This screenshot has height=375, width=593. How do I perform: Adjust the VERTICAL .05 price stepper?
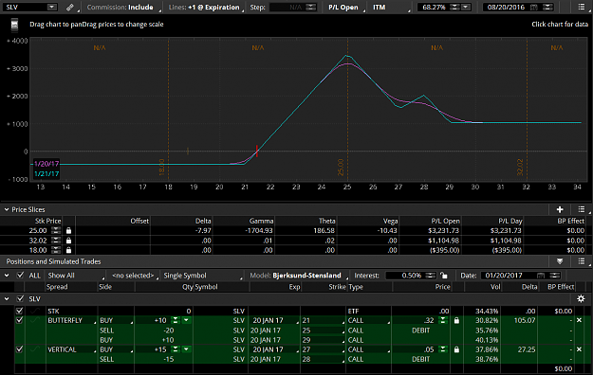coord(443,349)
